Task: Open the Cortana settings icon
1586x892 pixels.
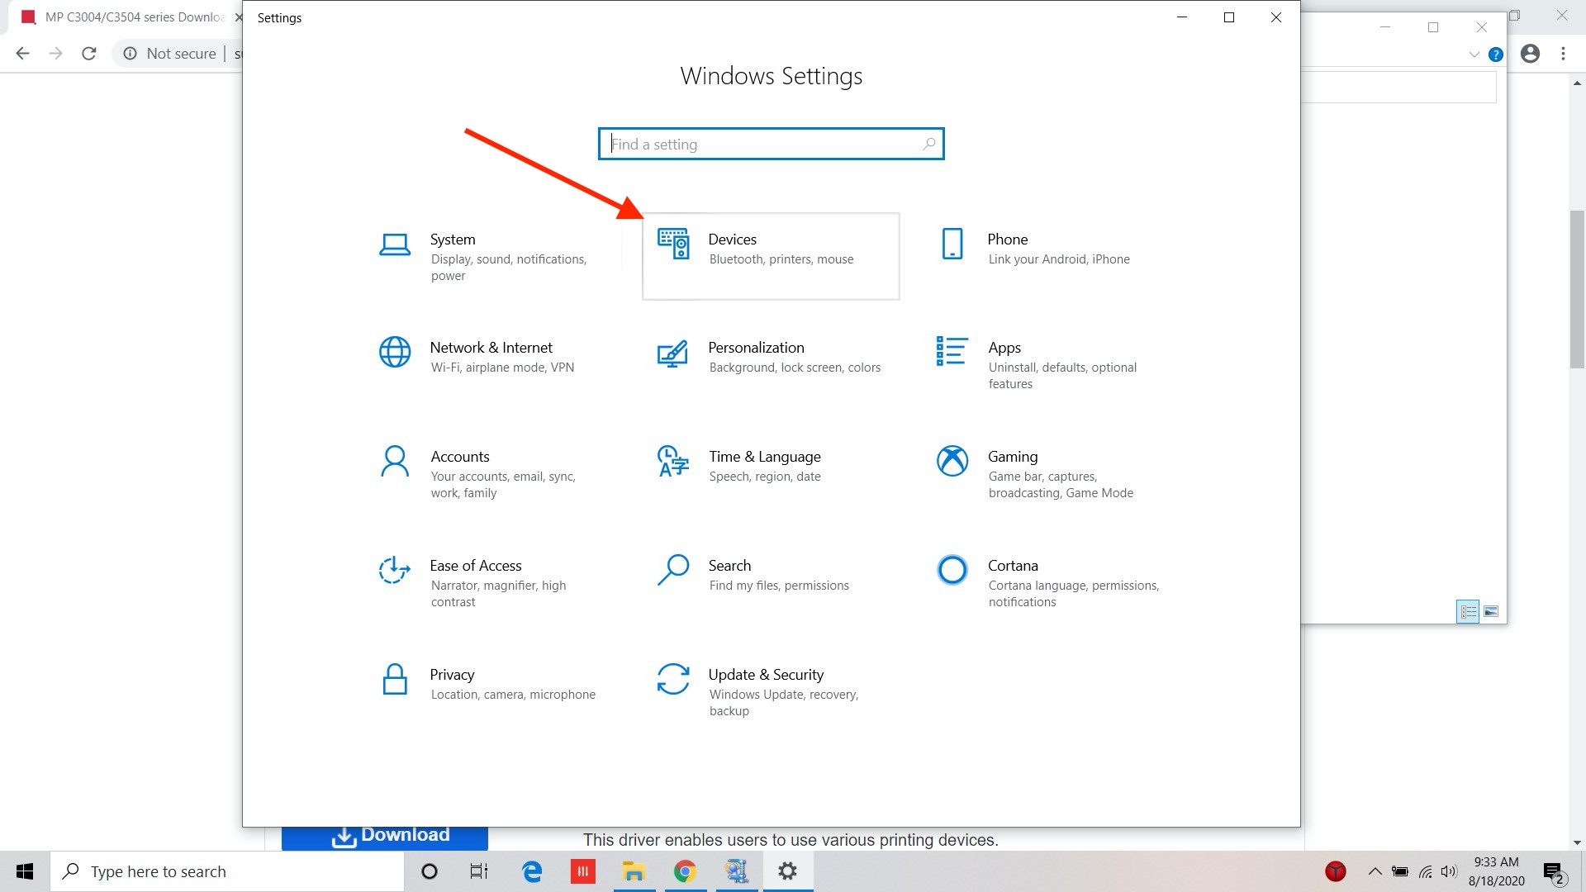Action: point(952,570)
